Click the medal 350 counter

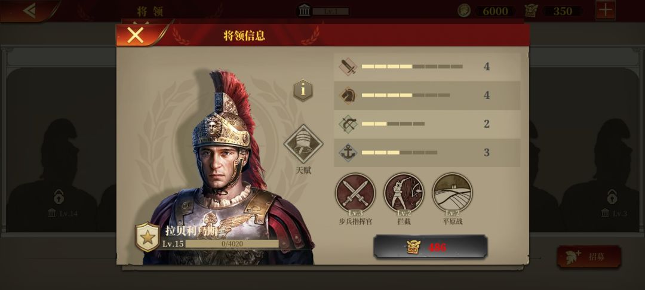[x=554, y=11]
